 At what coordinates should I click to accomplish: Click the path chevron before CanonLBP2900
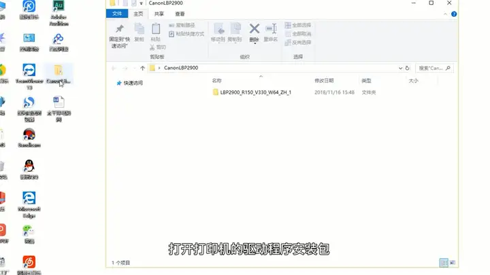pyautogui.click(x=159, y=68)
